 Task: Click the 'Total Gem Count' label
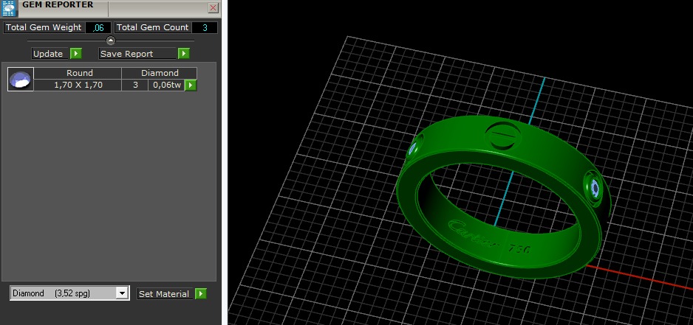click(152, 27)
